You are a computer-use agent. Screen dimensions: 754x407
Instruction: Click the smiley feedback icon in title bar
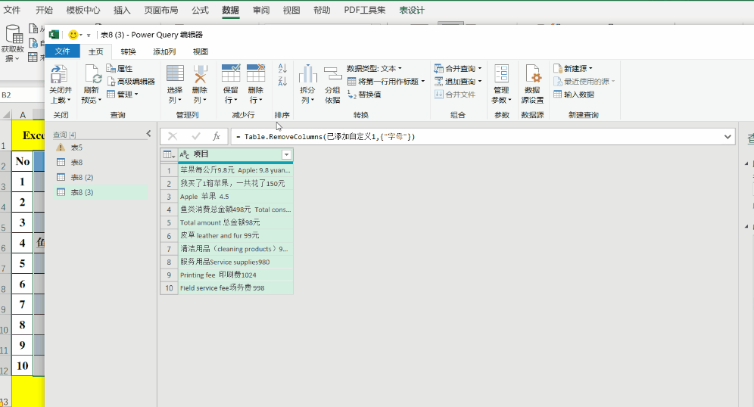pos(73,35)
